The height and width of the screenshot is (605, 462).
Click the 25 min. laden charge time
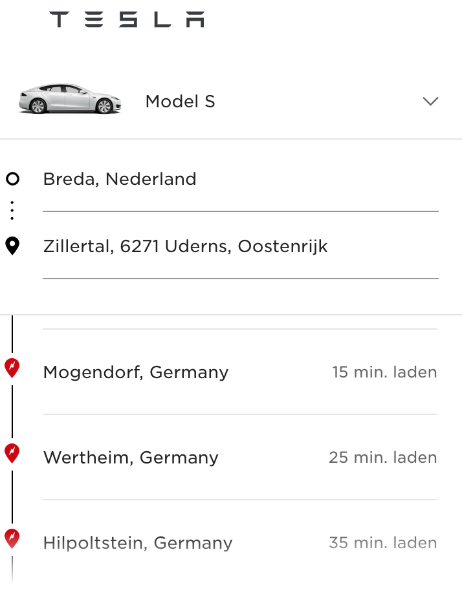382,458
